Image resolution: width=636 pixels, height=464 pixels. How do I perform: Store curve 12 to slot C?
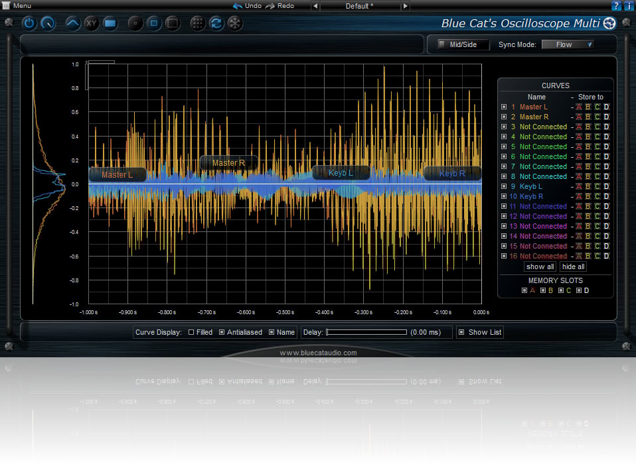pos(597,216)
